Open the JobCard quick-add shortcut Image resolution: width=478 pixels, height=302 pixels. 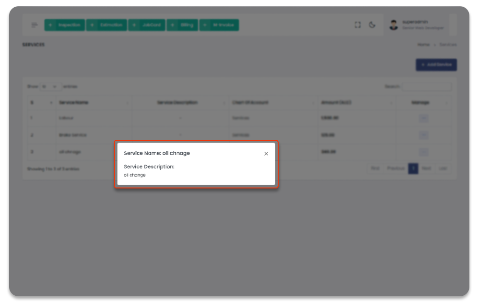tap(147, 25)
